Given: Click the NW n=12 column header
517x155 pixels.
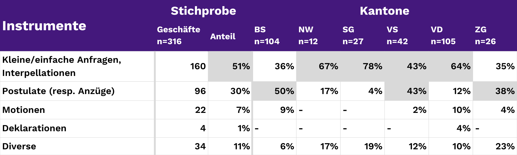Looking at the screenshot, I should [308, 35].
